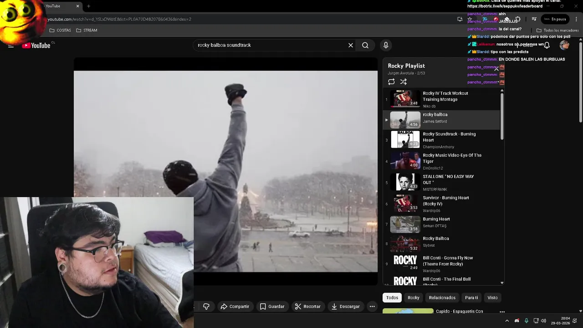Select the Visto filter chip

pos(493,297)
